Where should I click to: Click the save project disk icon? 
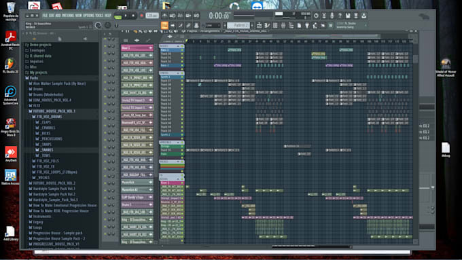348,16
